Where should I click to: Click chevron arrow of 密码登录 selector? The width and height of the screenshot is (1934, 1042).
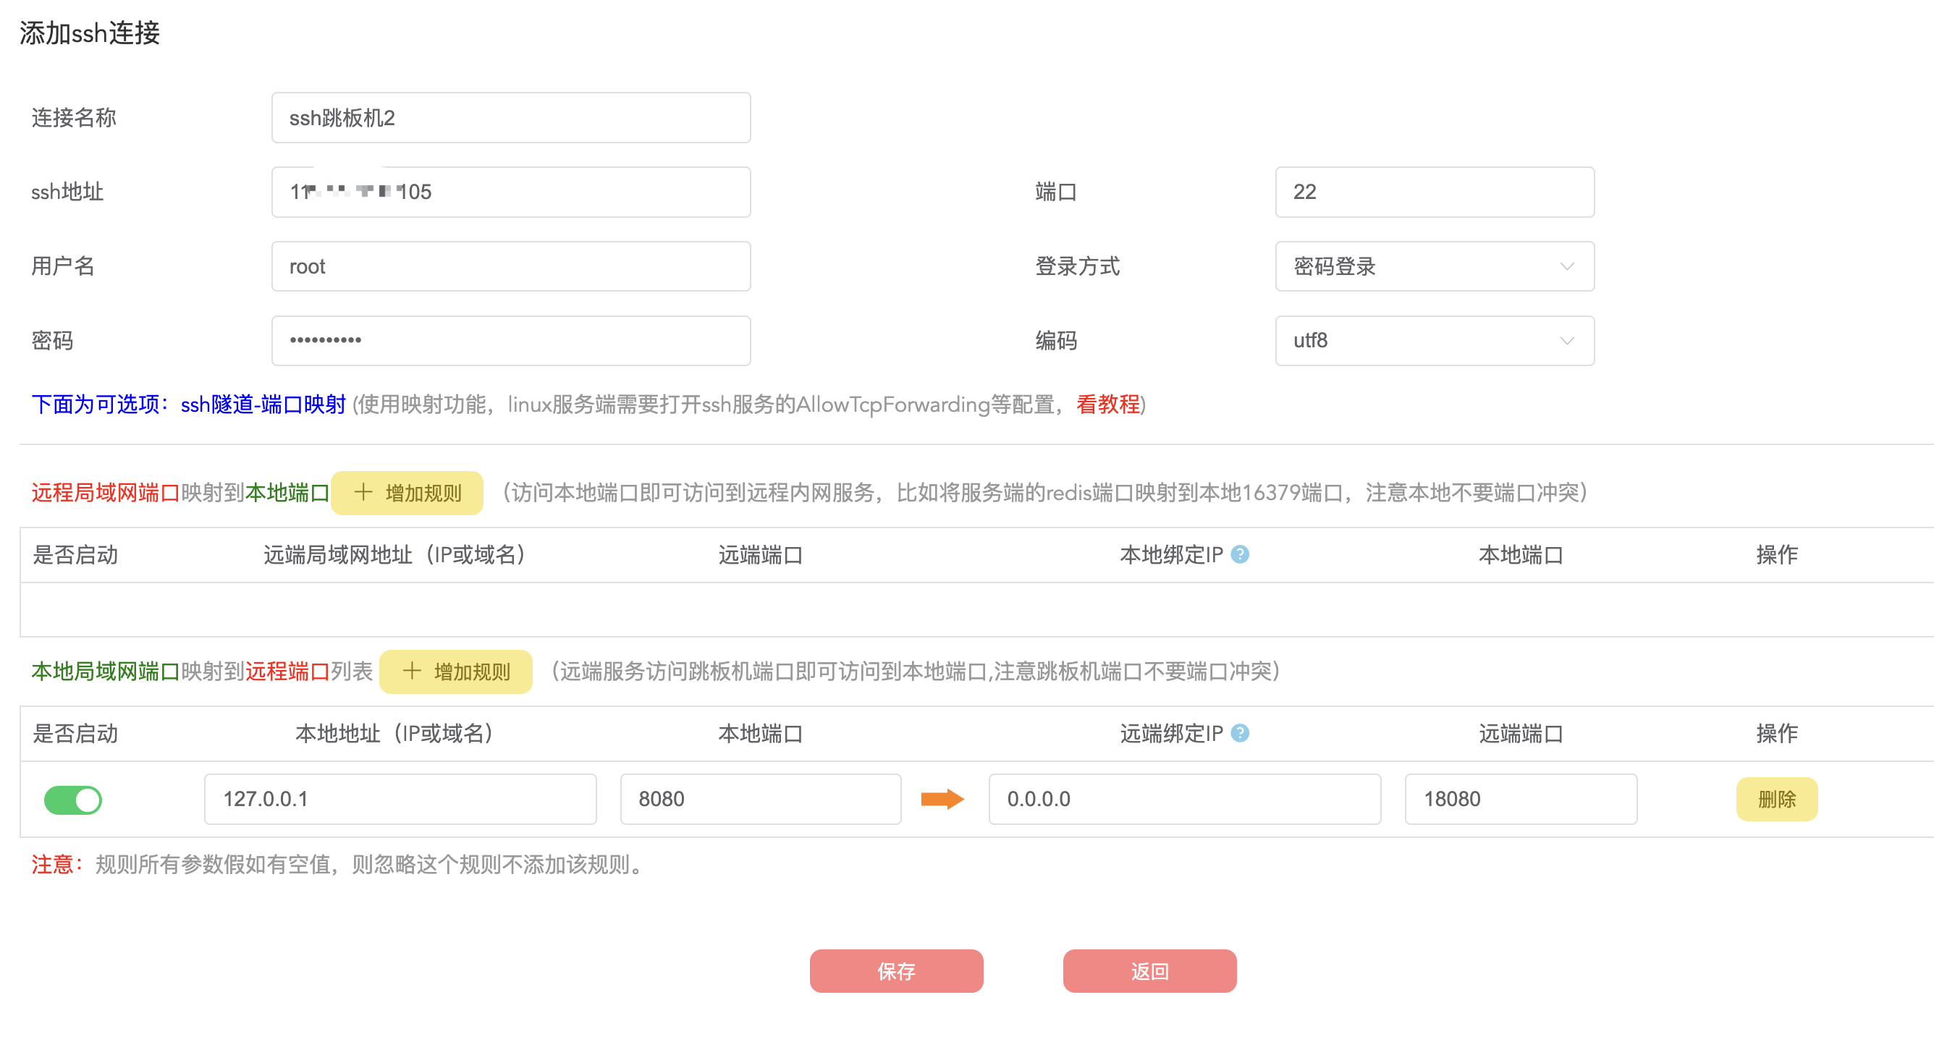tap(1567, 266)
